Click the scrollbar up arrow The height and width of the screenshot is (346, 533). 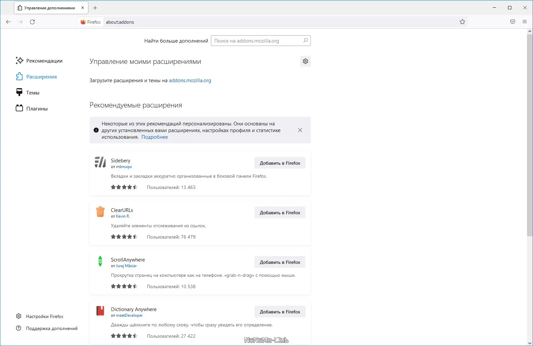click(x=530, y=31)
